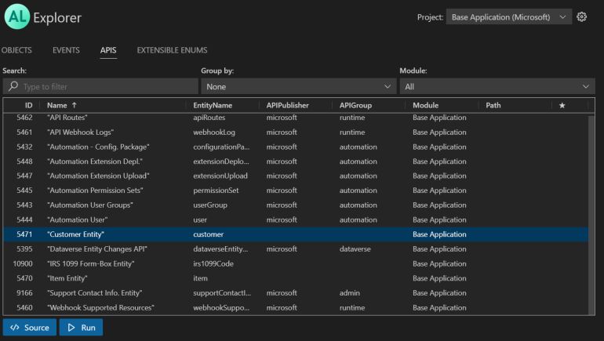The image size is (604, 341).
Task: Expand the Group by None dropdown
Action: pos(299,86)
